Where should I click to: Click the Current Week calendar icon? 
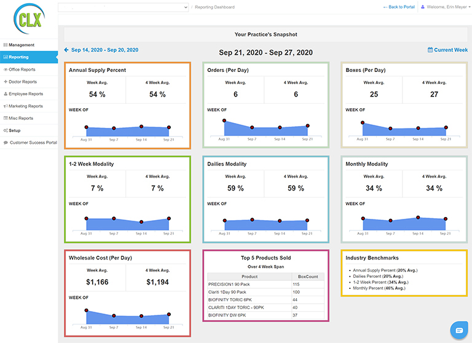[x=430, y=50]
